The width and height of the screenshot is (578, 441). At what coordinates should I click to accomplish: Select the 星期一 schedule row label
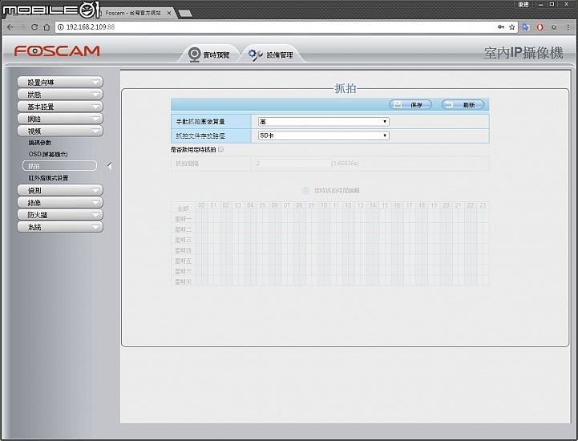pos(183,219)
